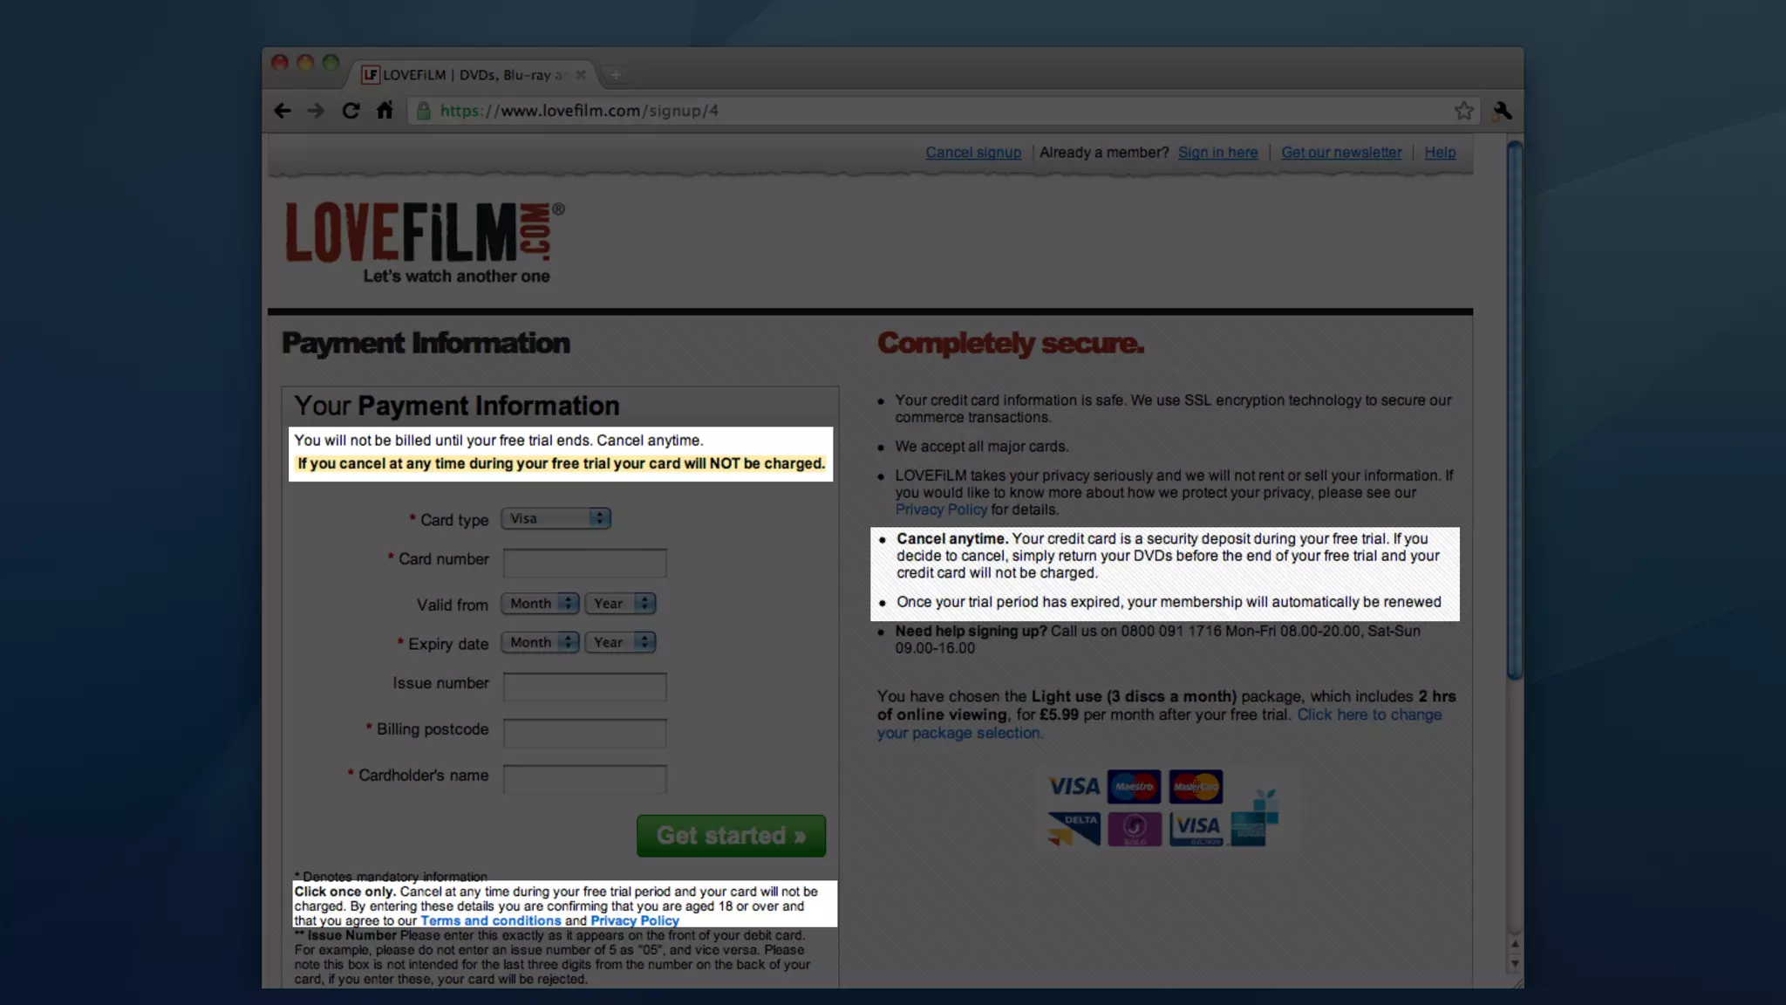Click the Cancel signup link
1786x1005 pixels.
[x=973, y=153]
